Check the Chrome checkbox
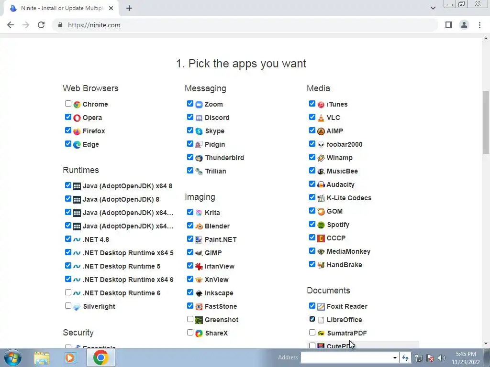 (68, 104)
